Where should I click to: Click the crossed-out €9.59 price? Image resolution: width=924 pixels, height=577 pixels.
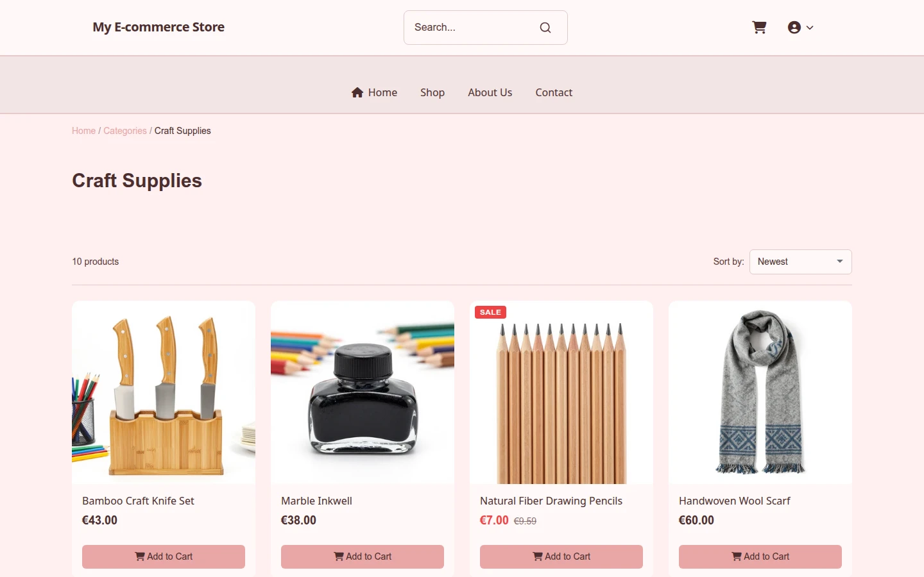525,521
